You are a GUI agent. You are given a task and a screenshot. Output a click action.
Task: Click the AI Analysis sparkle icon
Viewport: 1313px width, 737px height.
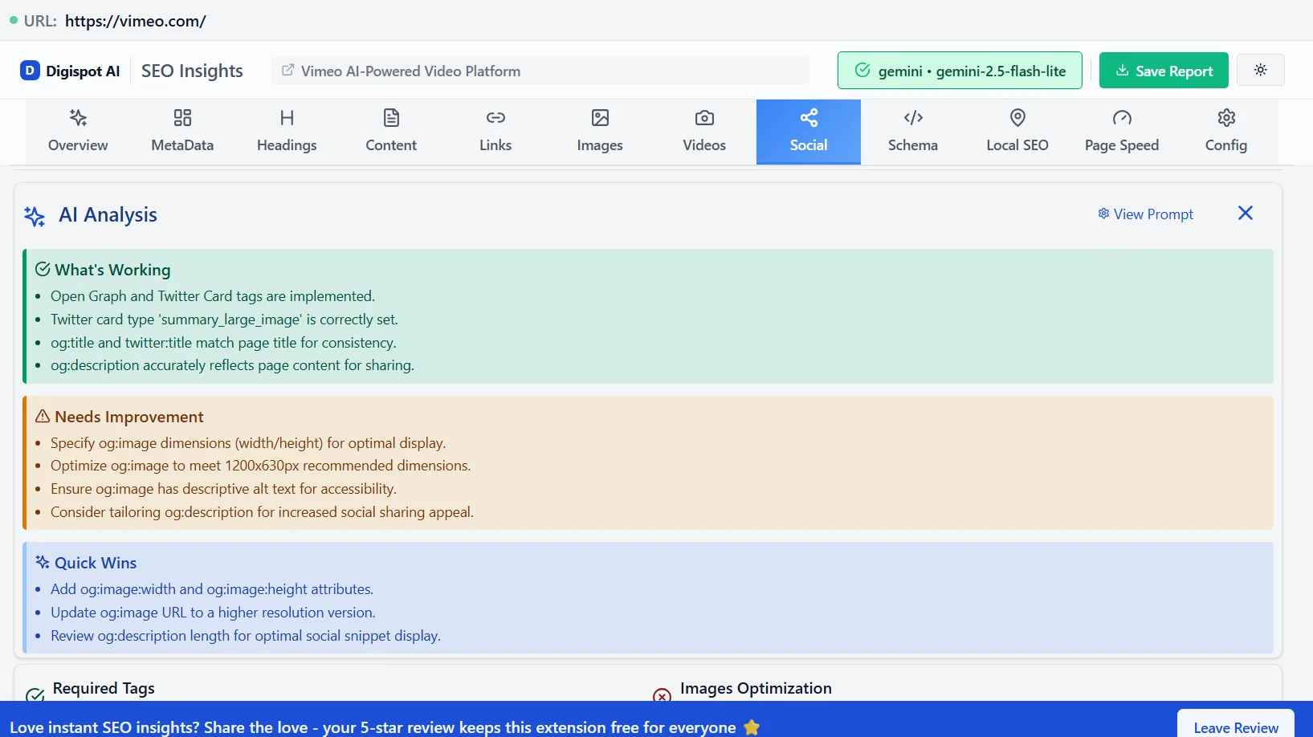tap(35, 215)
